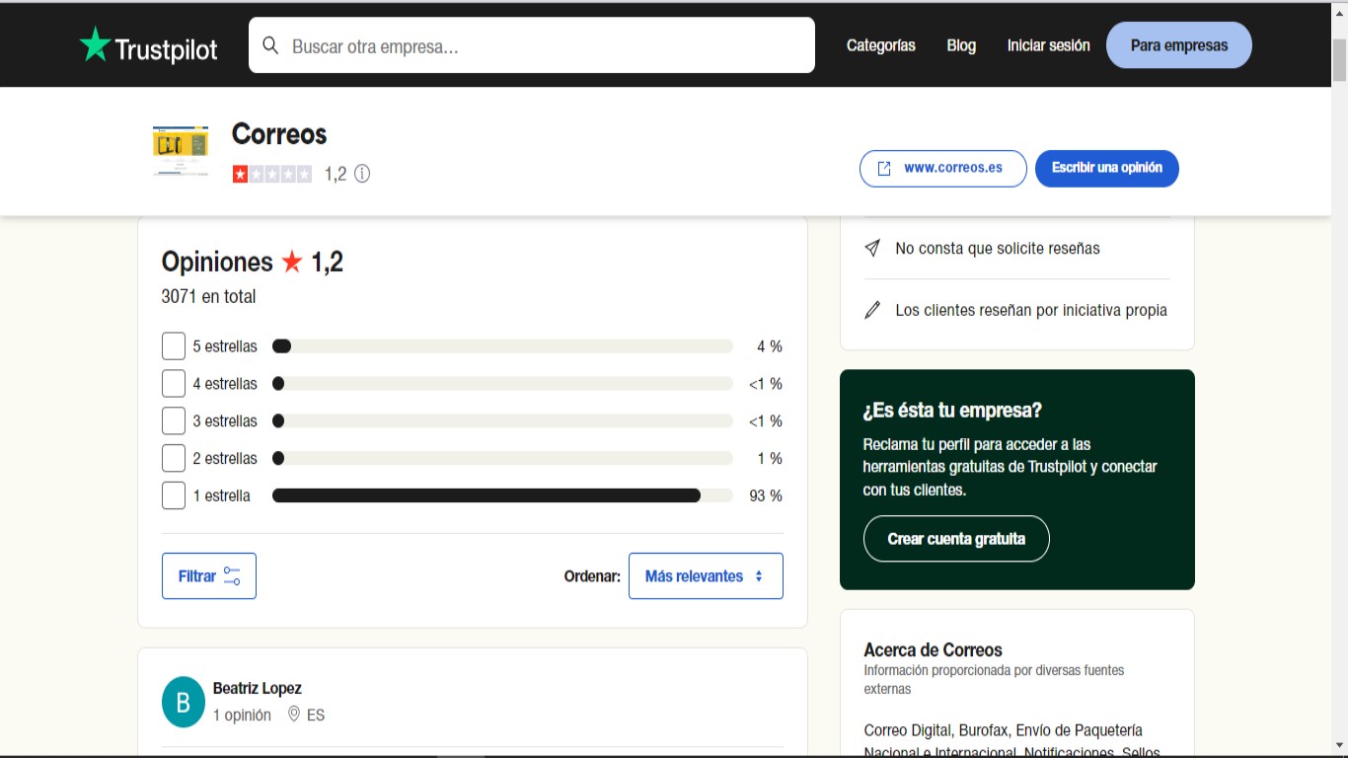Check the 5 estrellas checkbox
Image resolution: width=1348 pixels, height=758 pixels.
174,346
